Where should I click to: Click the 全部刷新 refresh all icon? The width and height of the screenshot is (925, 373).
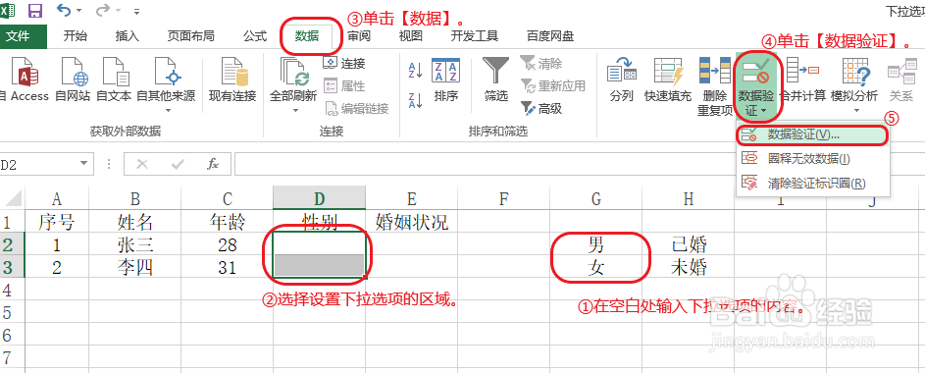coord(293,72)
